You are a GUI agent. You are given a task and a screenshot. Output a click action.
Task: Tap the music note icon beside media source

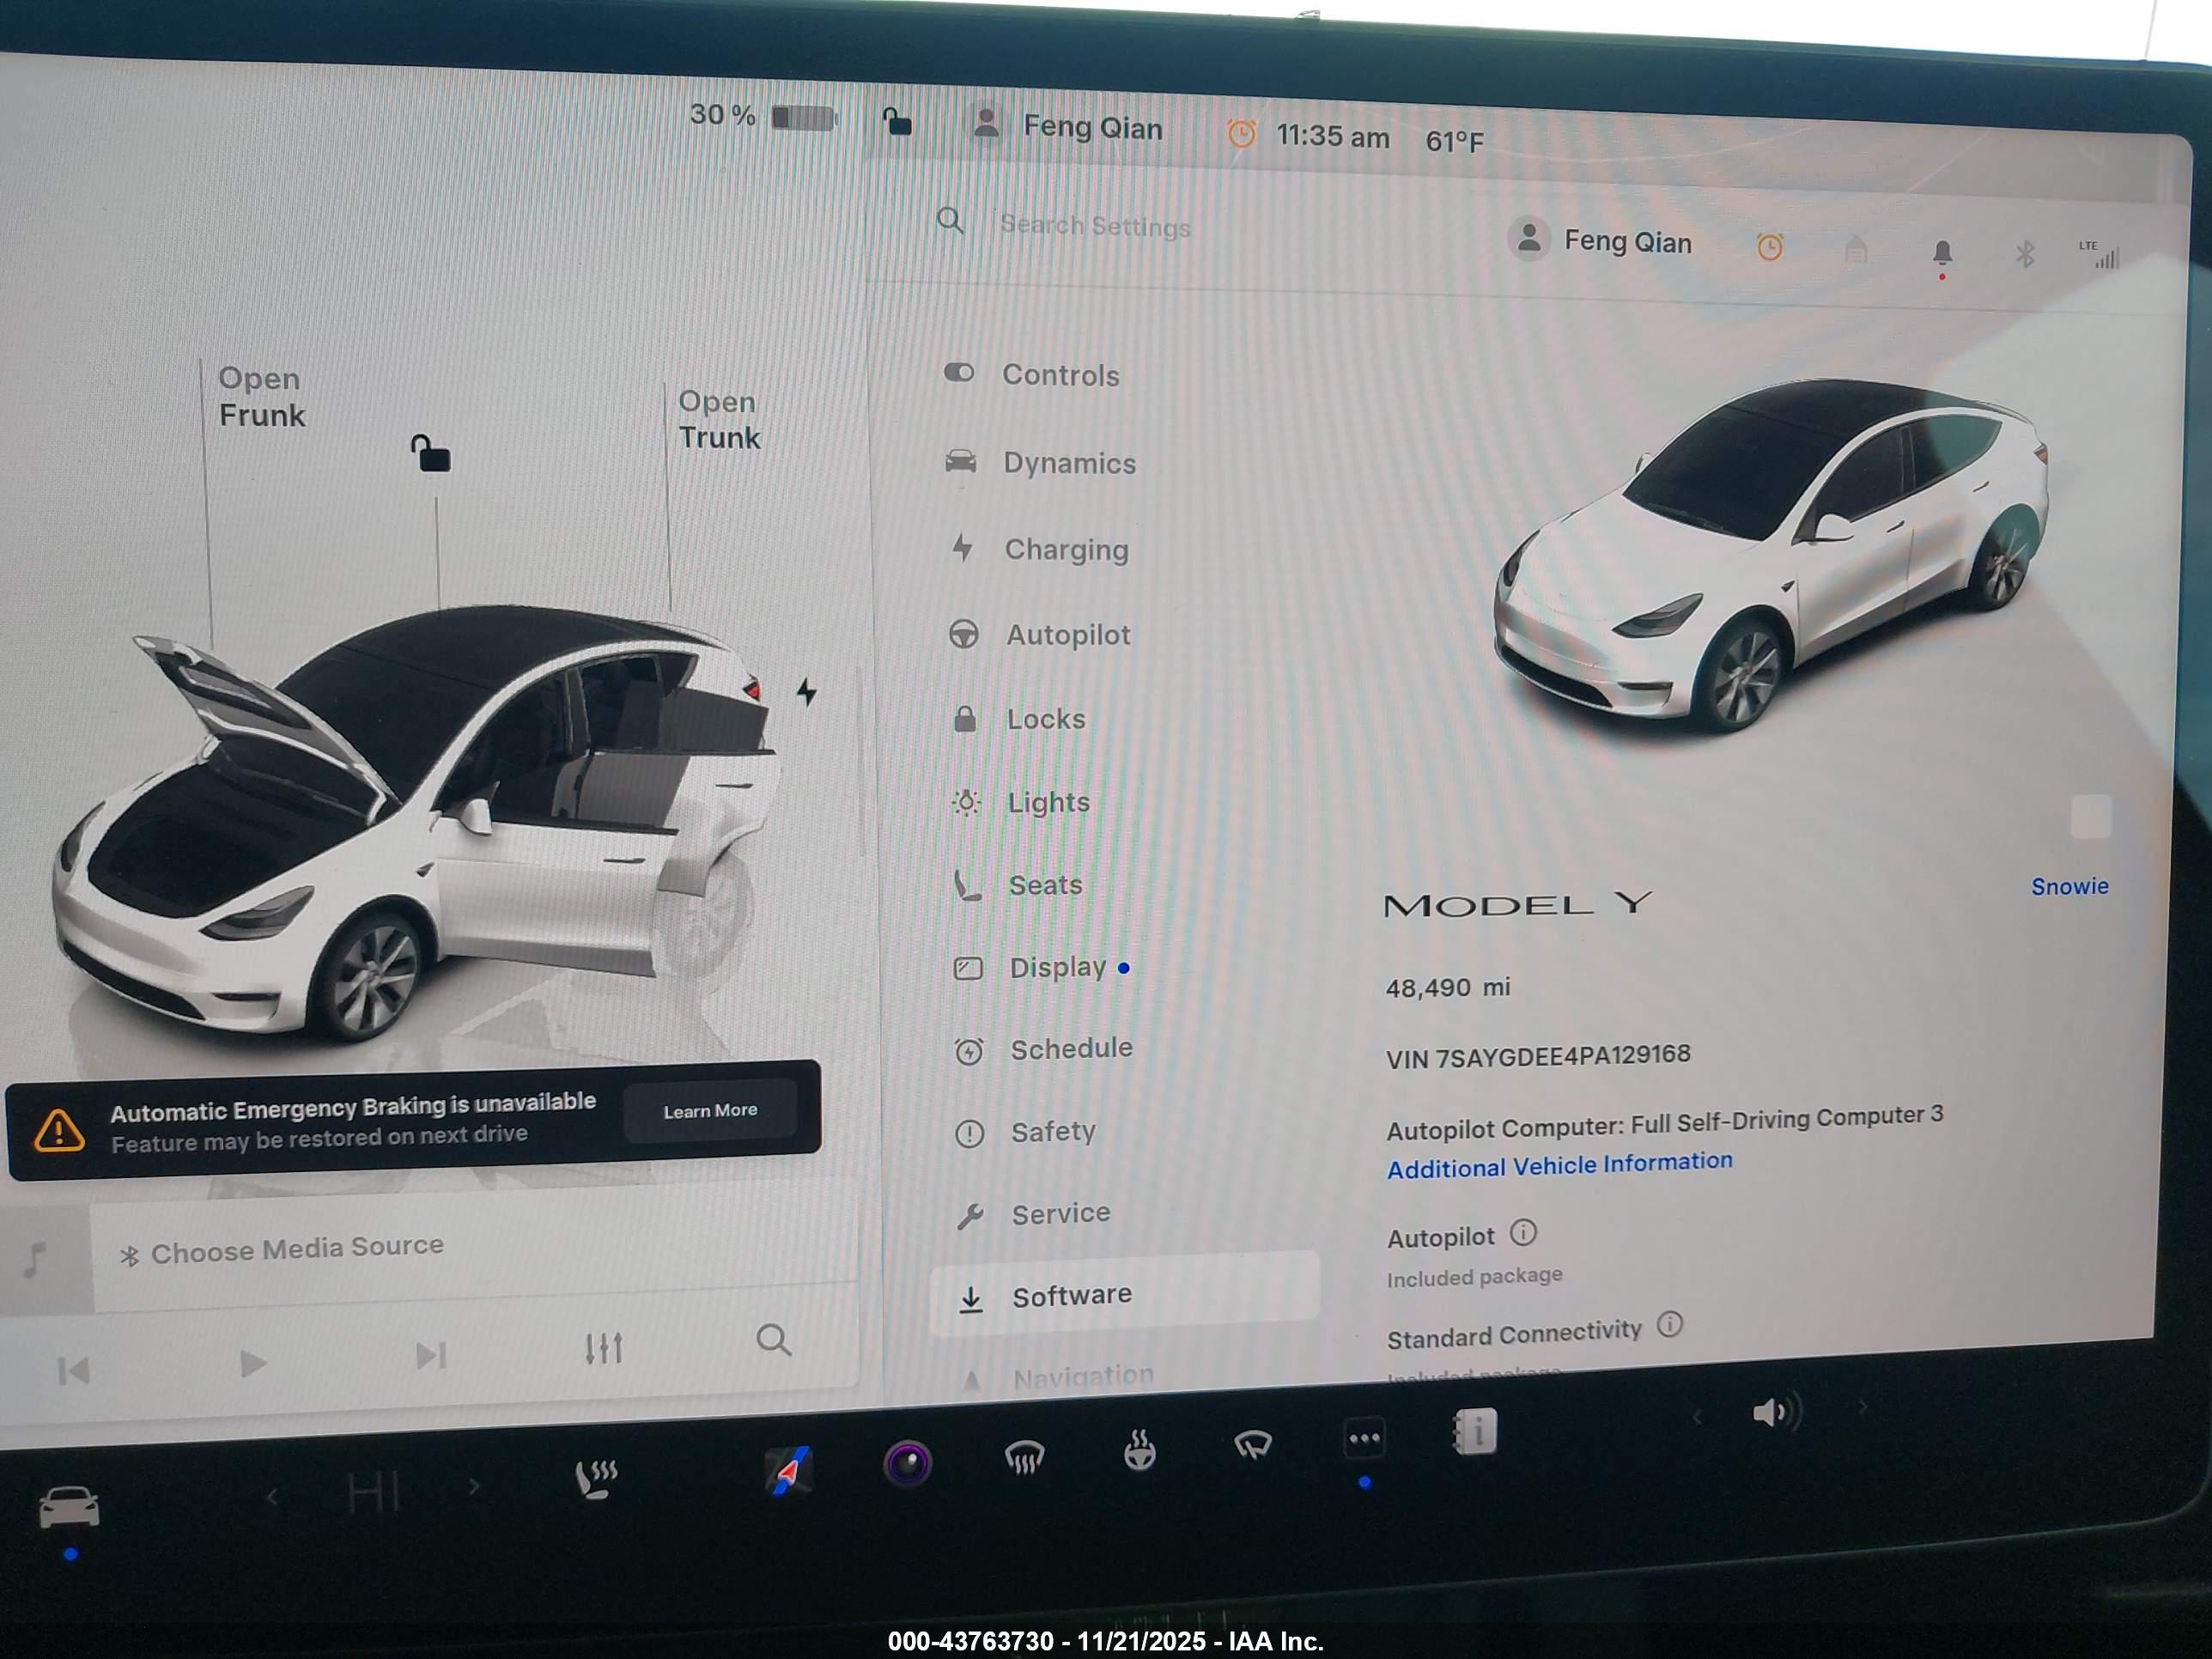tap(34, 1259)
